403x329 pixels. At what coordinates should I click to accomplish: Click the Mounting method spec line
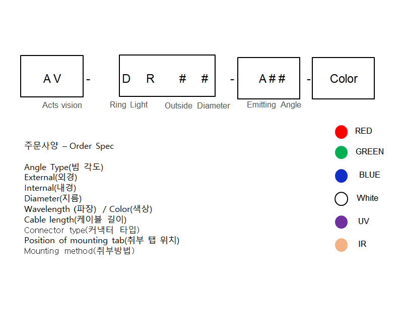point(79,251)
